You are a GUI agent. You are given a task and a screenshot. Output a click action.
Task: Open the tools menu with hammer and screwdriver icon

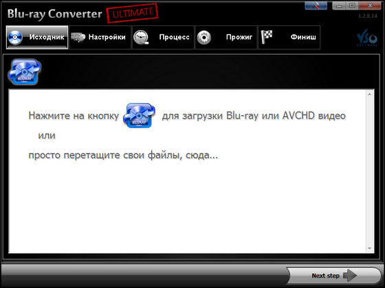[316, 5]
